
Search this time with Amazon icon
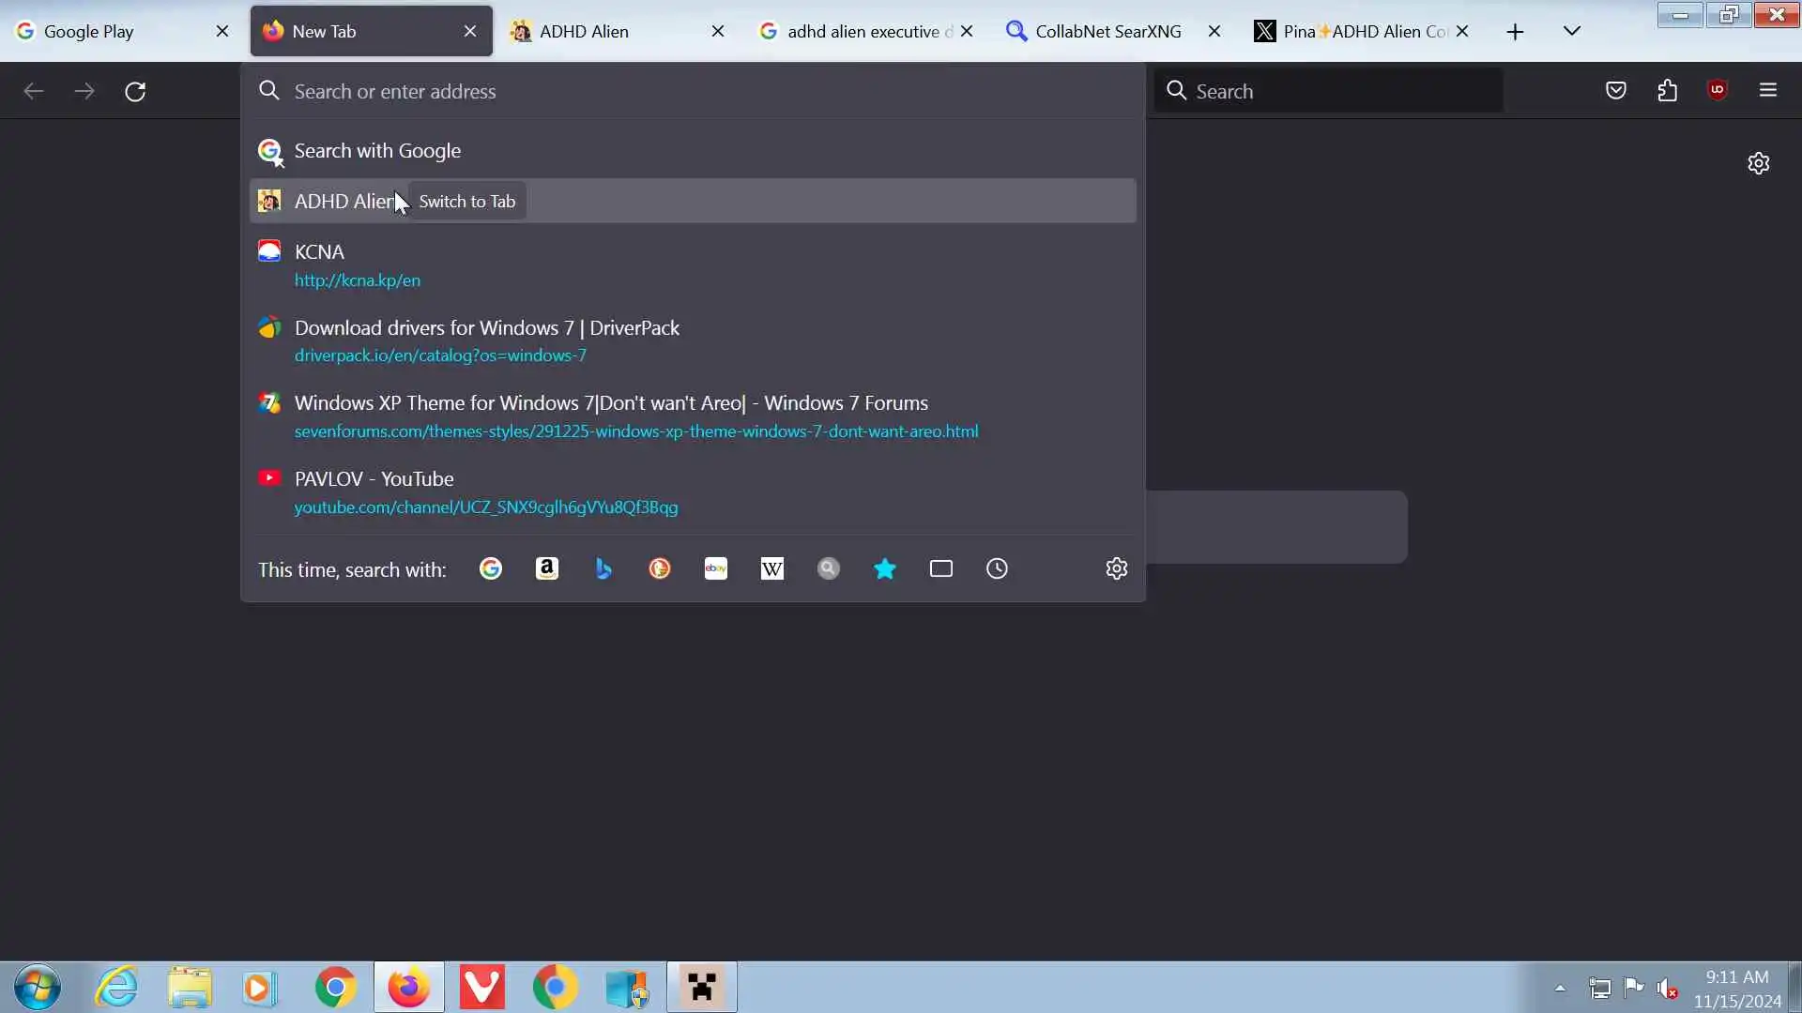tap(547, 568)
